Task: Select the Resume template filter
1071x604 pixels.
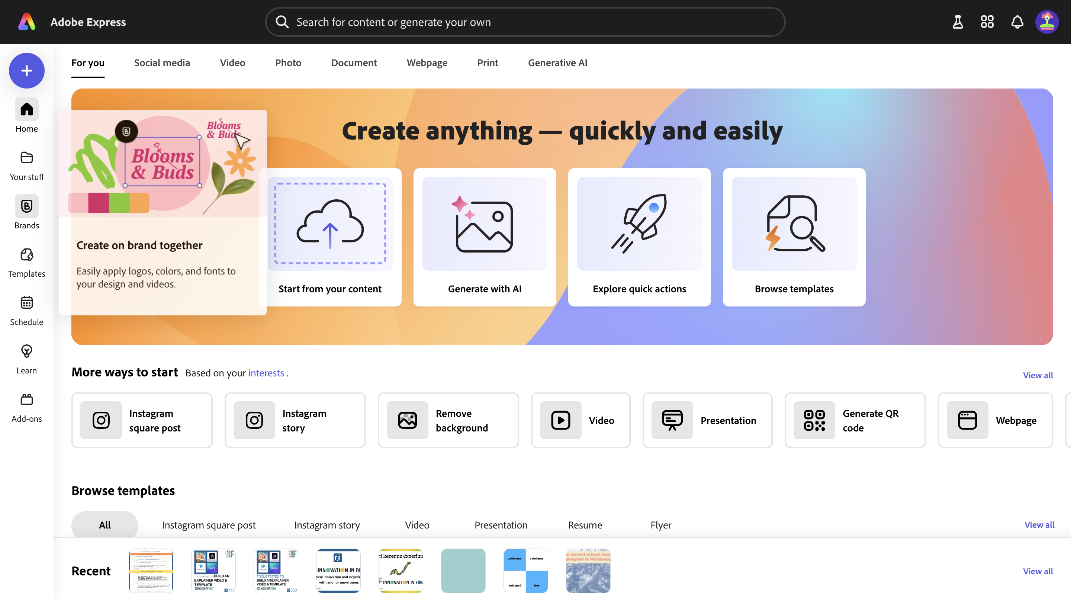Action: pos(585,525)
